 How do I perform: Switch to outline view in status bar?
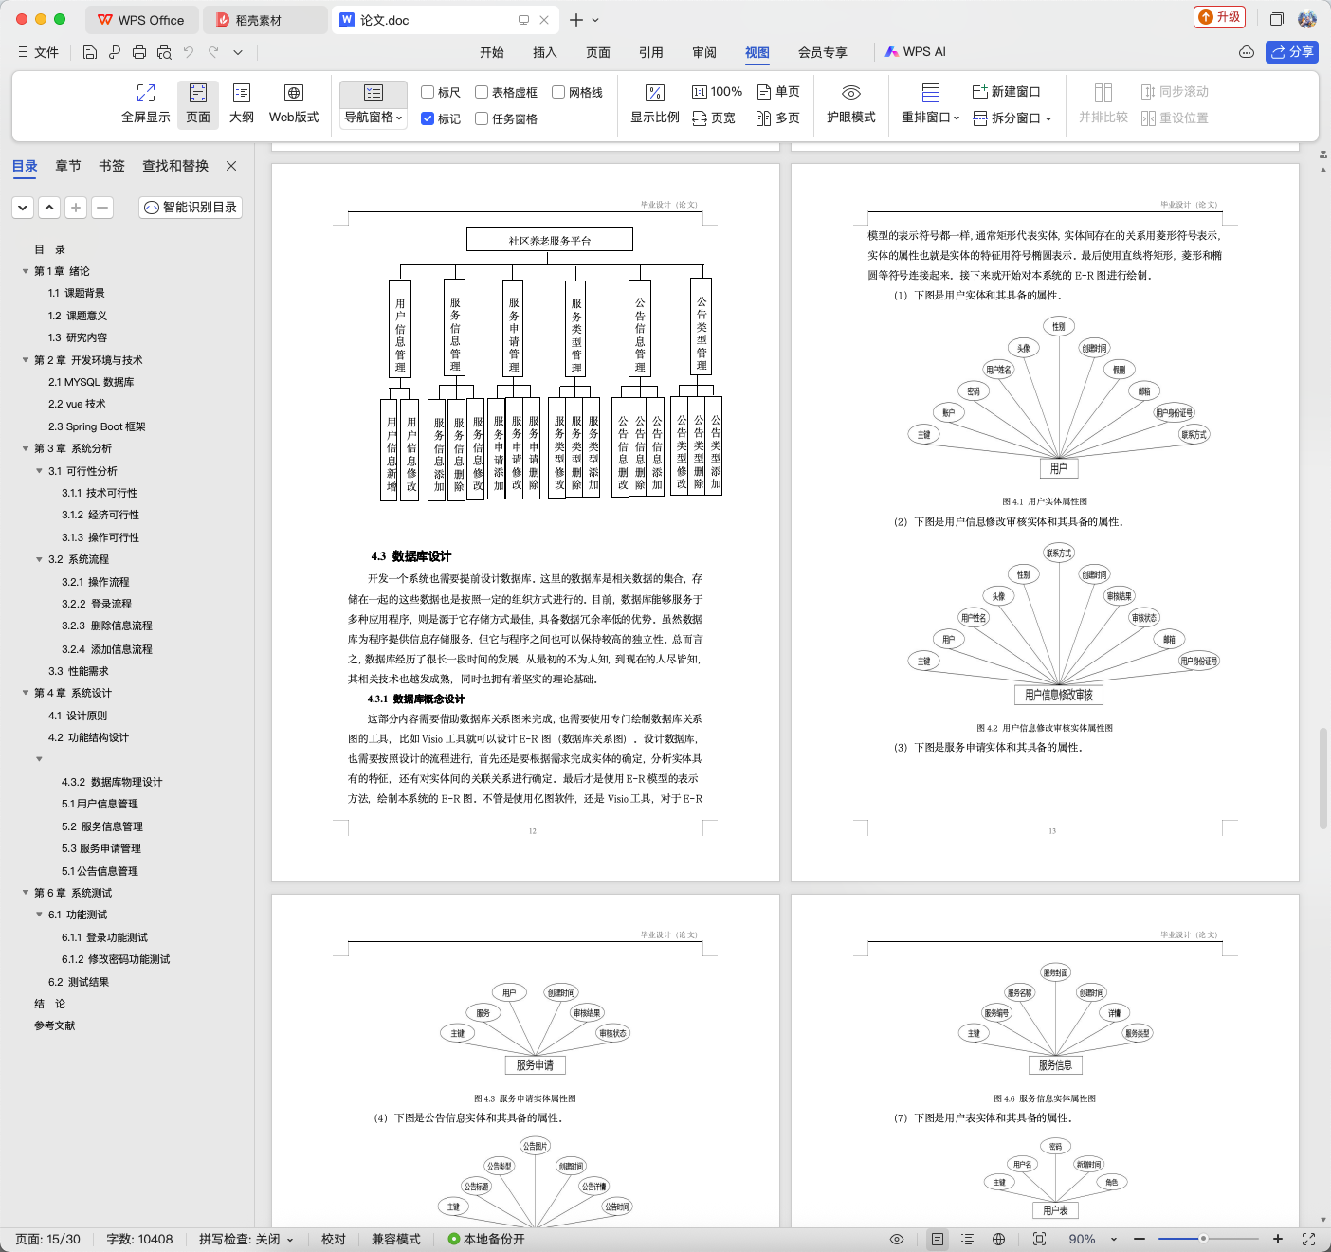[x=967, y=1239]
